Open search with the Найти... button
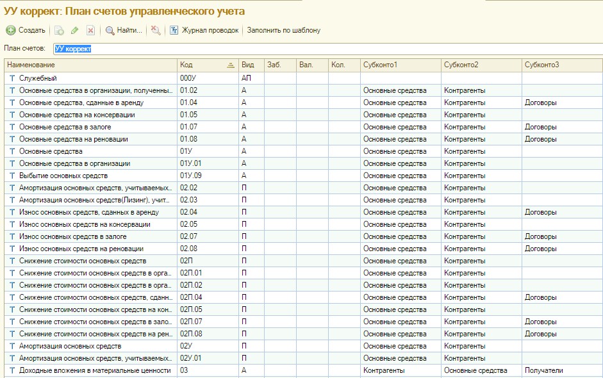The width and height of the screenshot is (603, 378). [x=124, y=30]
